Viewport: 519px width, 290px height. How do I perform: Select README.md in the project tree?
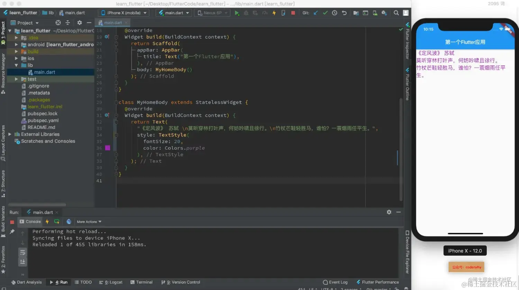click(x=41, y=128)
